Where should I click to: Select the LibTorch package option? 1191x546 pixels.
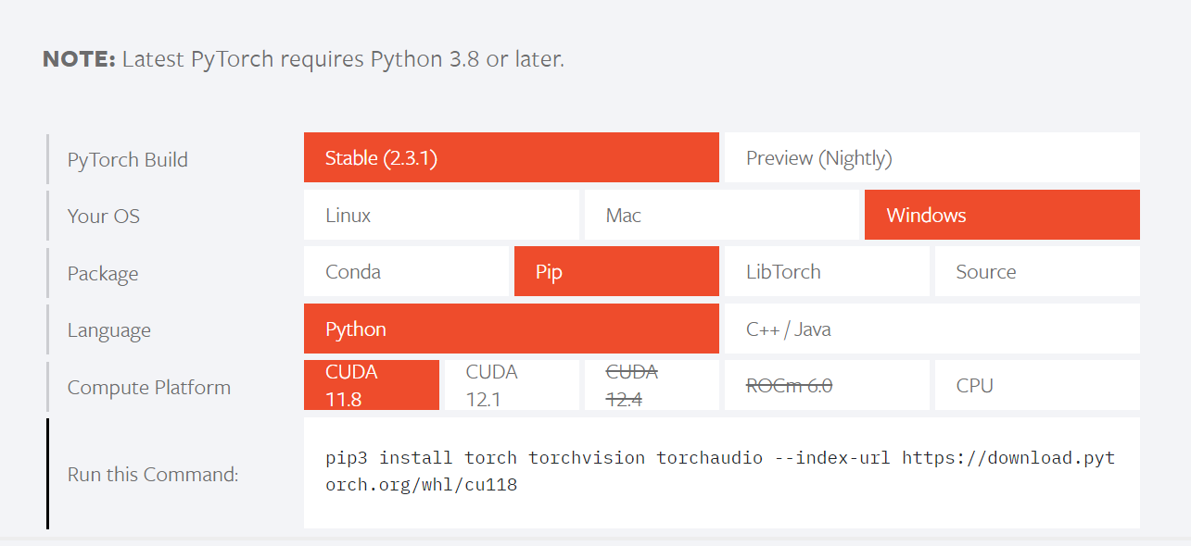827,271
